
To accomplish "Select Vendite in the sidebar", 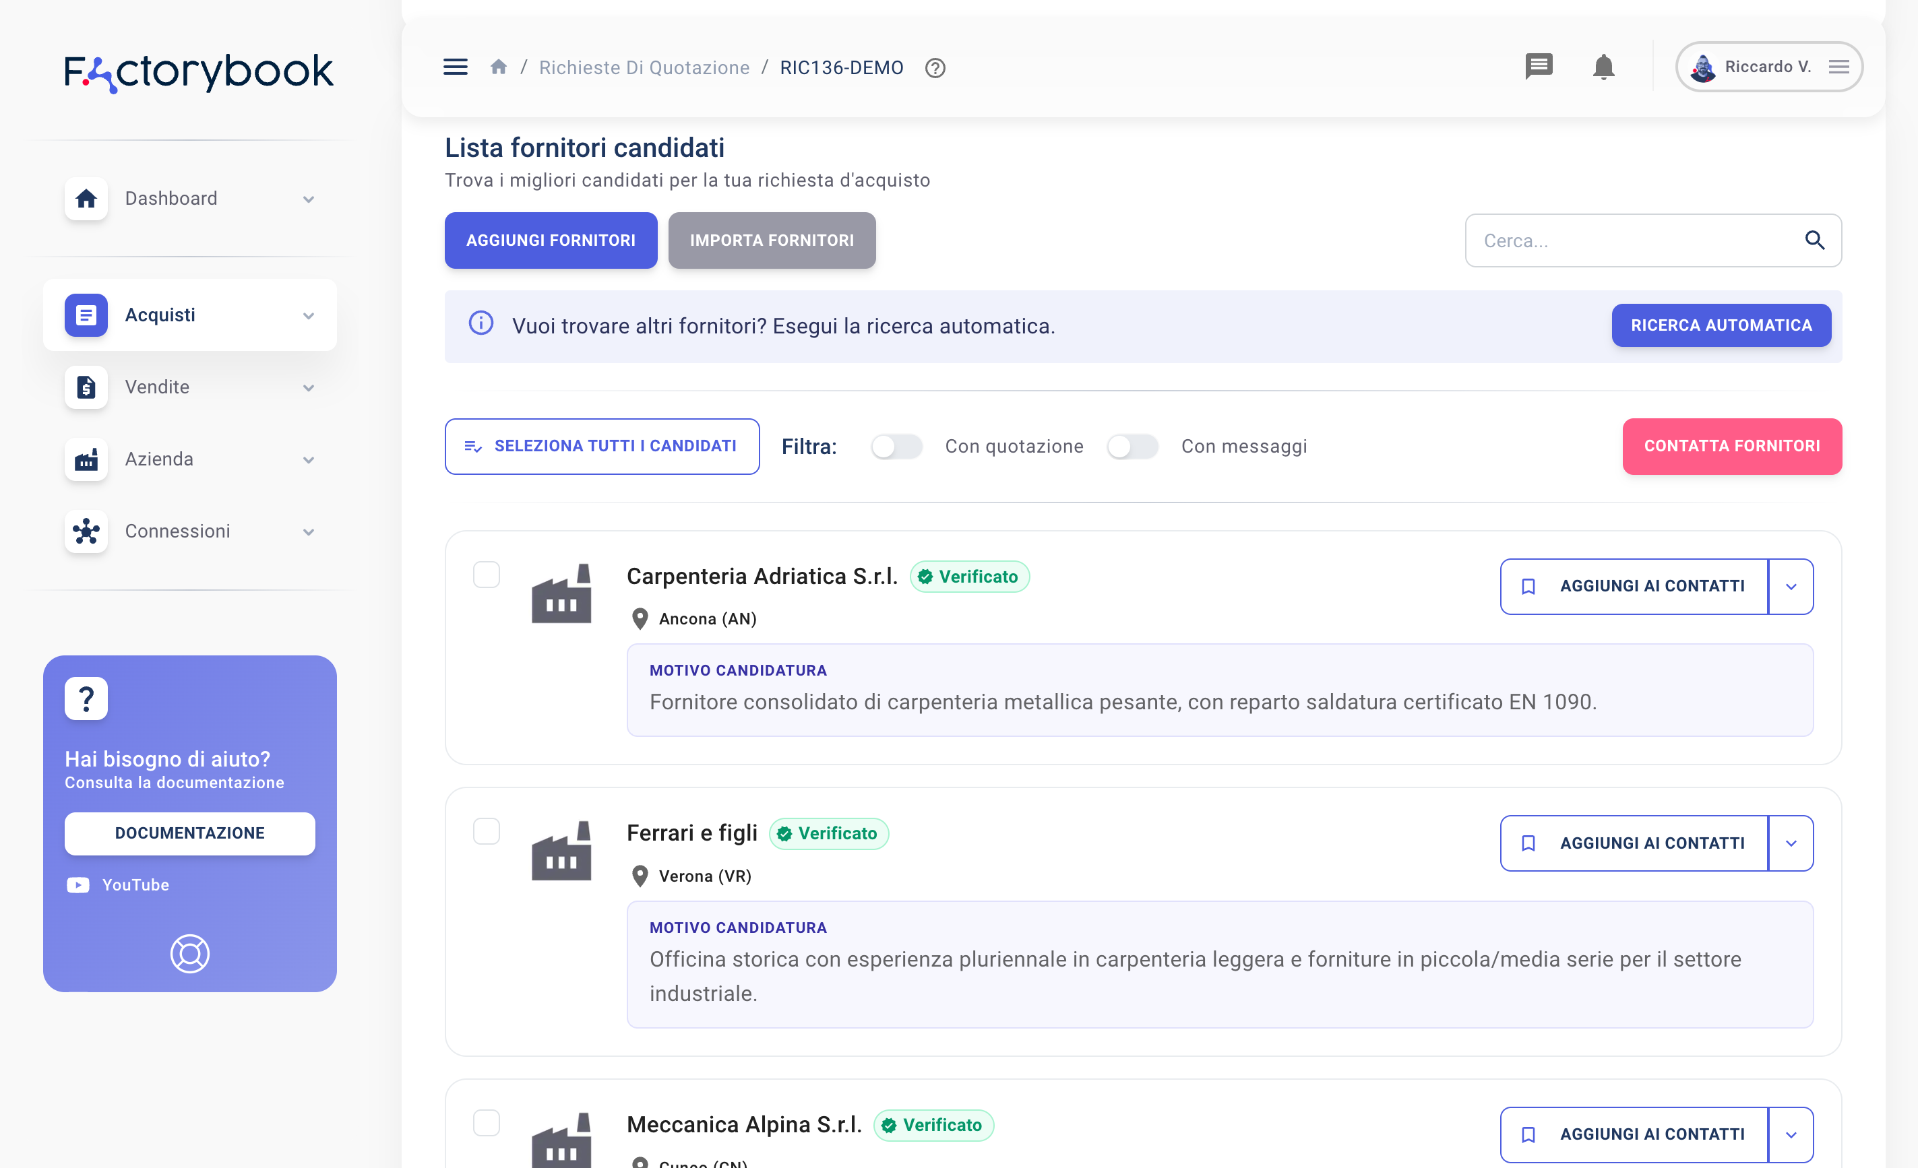I will 190,387.
